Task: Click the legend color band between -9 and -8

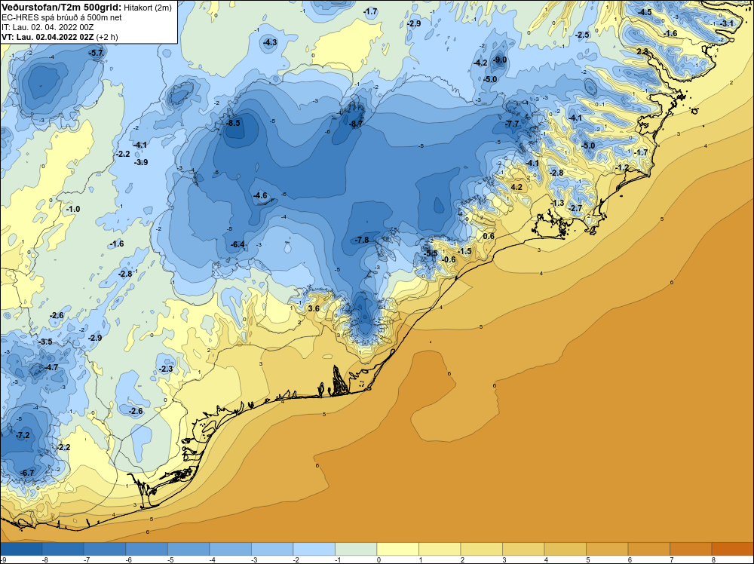Action: point(21,549)
